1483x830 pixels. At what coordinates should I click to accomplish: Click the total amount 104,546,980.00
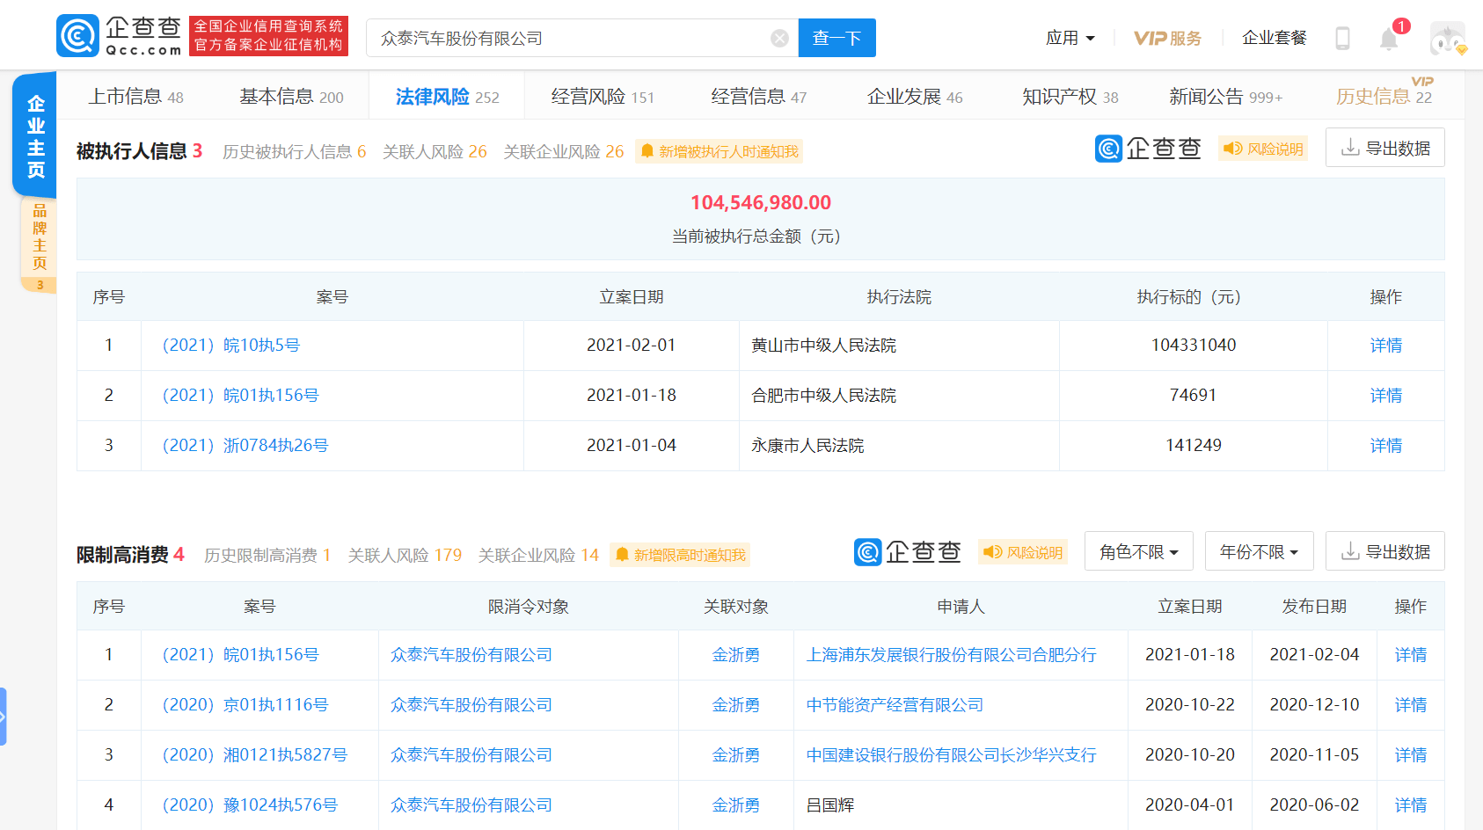pyautogui.click(x=761, y=203)
